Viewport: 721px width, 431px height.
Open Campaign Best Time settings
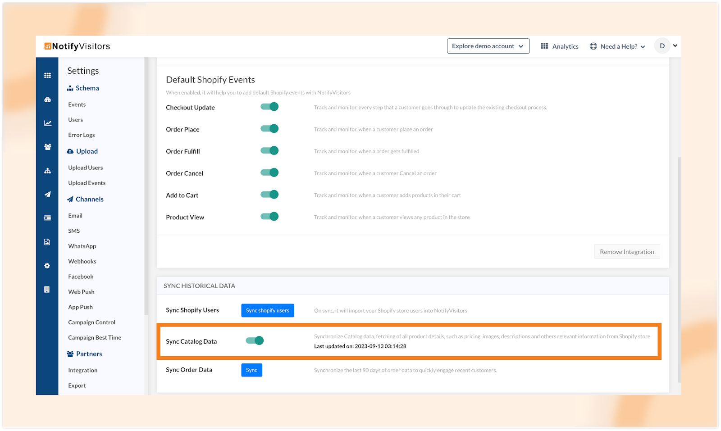[95, 338]
